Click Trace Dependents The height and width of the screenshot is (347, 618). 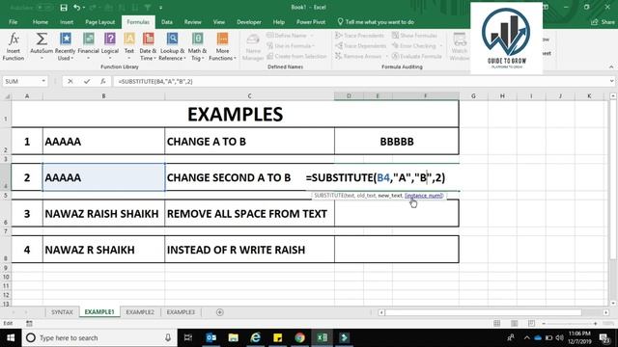tap(360, 46)
